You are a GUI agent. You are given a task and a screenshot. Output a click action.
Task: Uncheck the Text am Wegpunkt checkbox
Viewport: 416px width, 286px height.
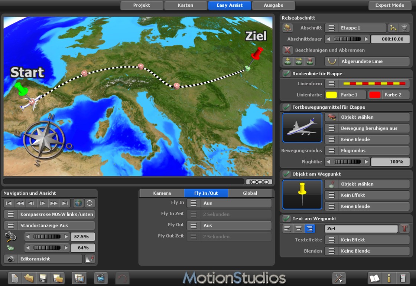[286, 218]
